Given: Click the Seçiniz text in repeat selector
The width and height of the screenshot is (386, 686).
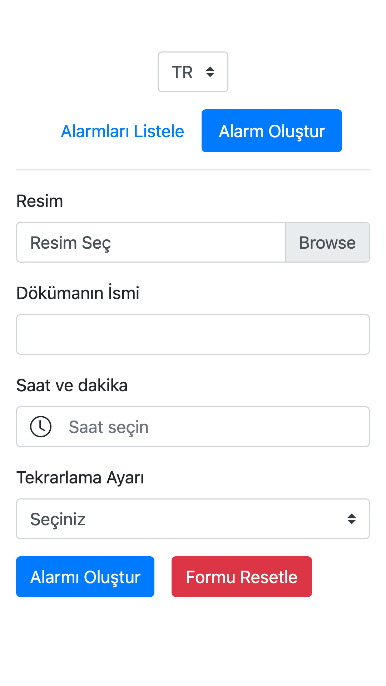Looking at the screenshot, I should [58, 520].
